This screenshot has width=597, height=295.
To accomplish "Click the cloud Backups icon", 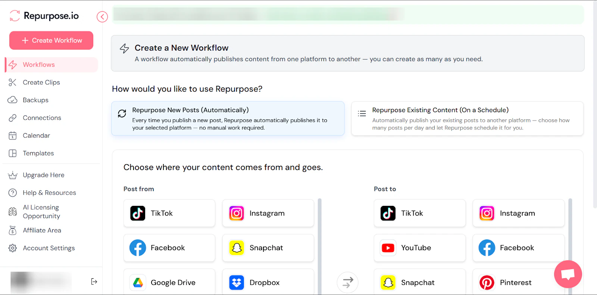I will (x=13, y=100).
